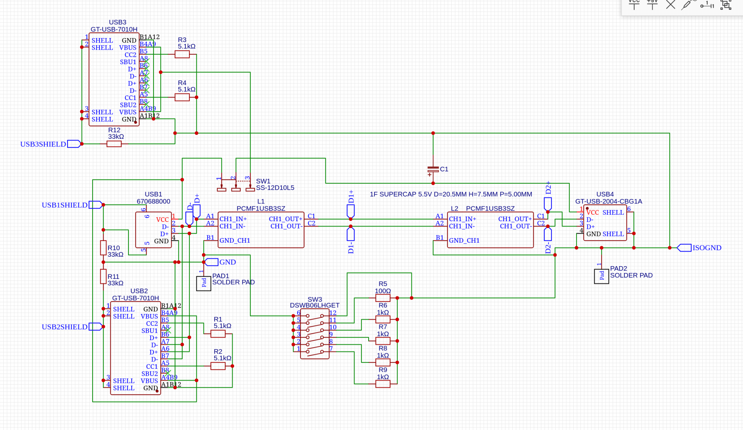Select the SW3 DIP switch symbol
The image size is (743, 430).
pyautogui.click(x=315, y=334)
